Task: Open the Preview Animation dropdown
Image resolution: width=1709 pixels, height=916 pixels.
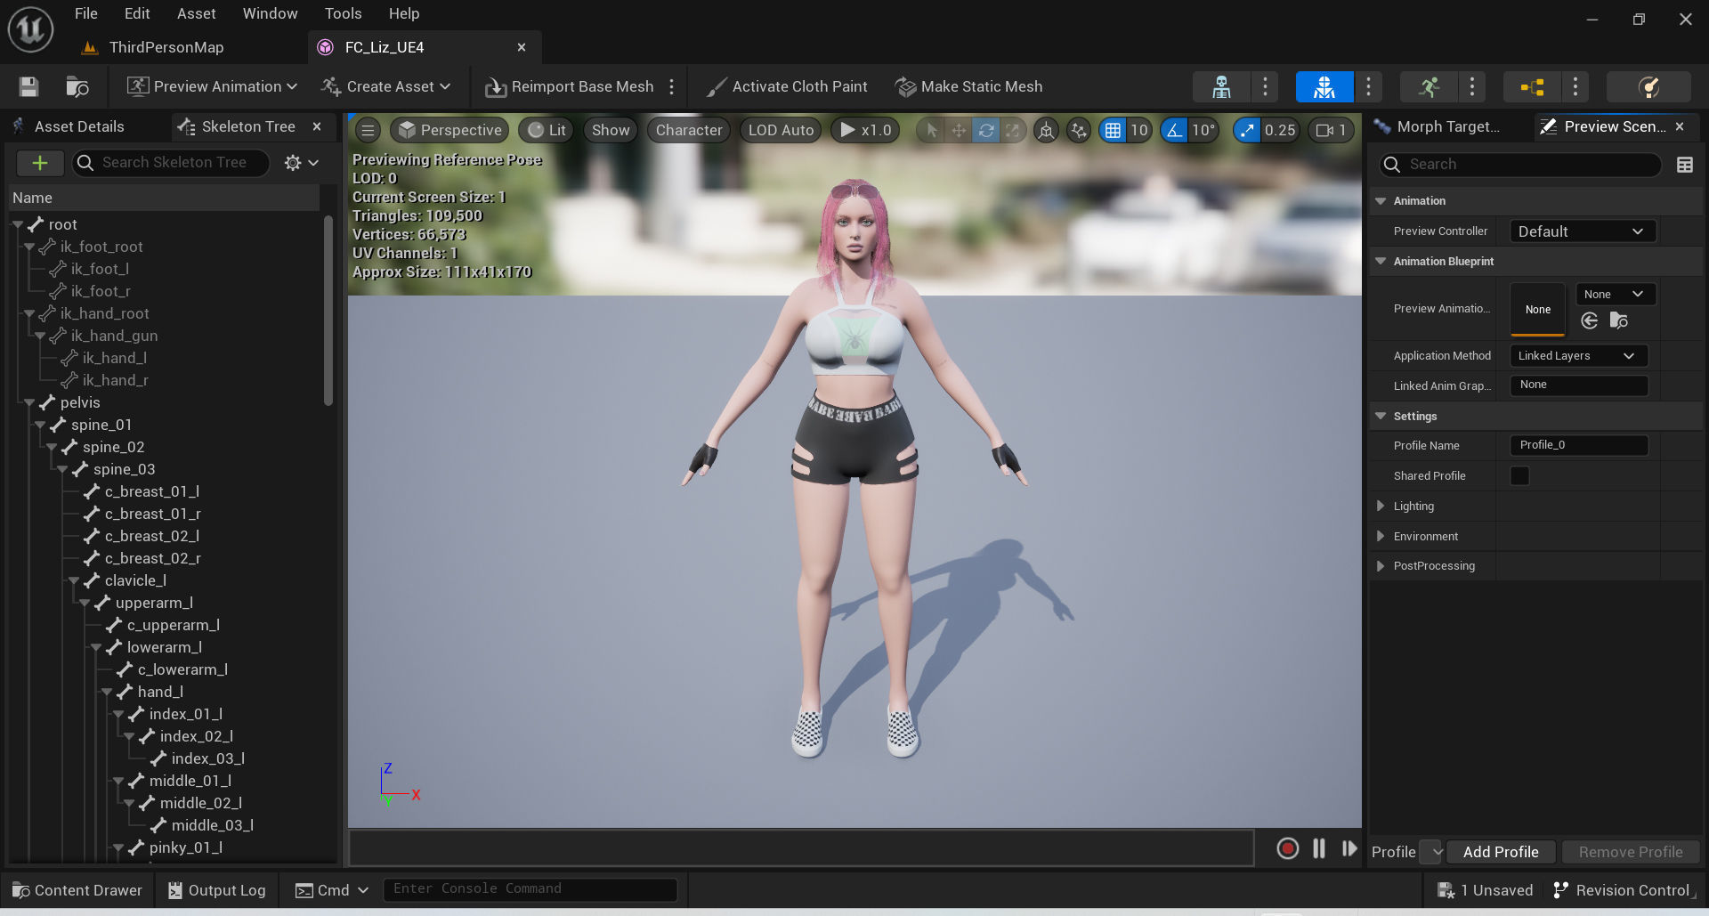Action: (212, 86)
